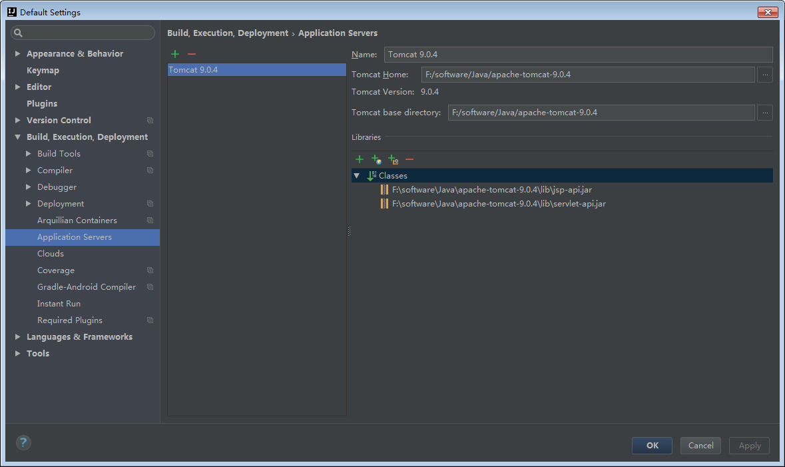Click the project-level icon beside Arquillian Containers

point(150,221)
